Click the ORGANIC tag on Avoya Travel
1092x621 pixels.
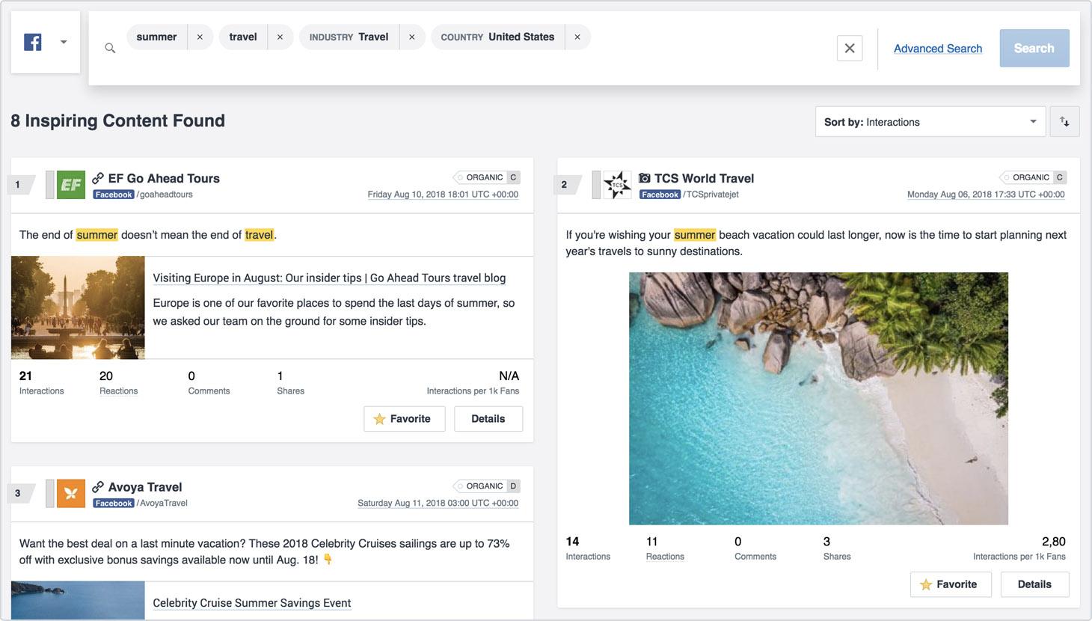click(x=485, y=486)
